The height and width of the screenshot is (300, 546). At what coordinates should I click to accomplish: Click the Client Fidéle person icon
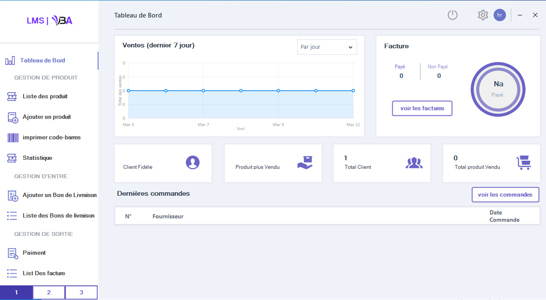pyautogui.click(x=193, y=162)
